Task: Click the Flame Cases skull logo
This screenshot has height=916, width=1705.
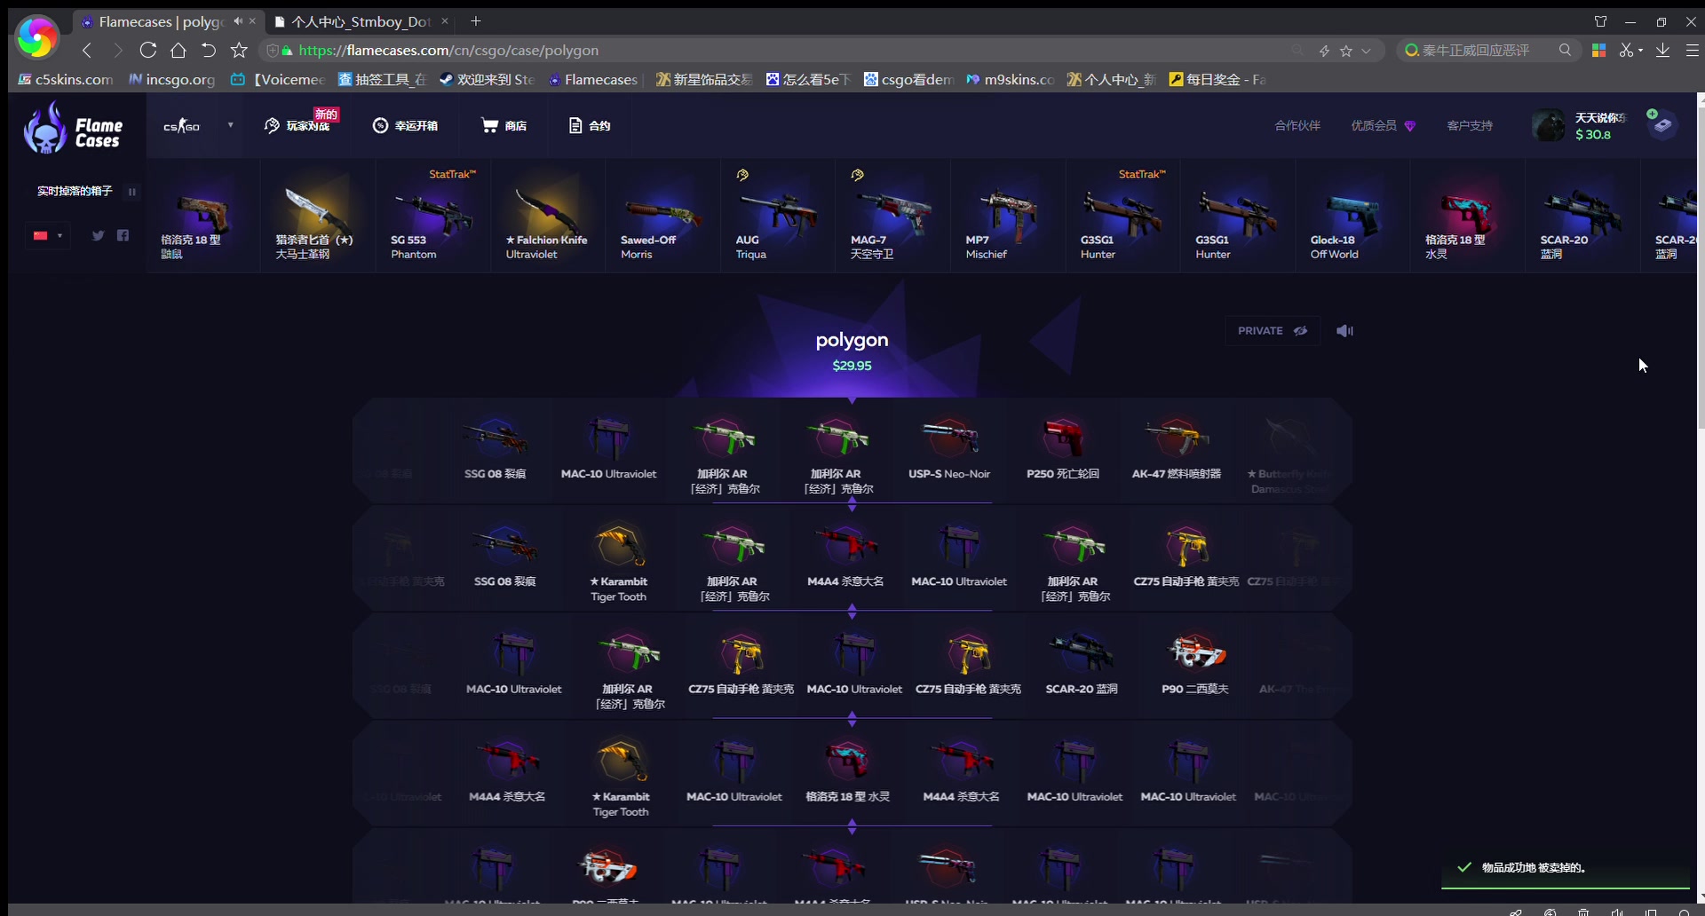Action: [x=72, y=127]
